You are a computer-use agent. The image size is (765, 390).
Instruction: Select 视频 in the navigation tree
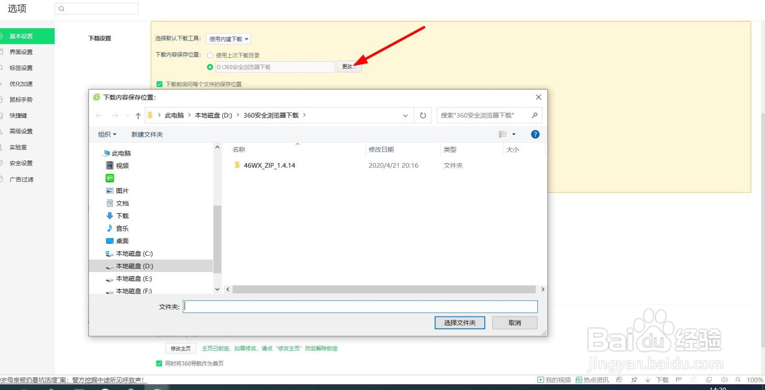pos(118,166)
